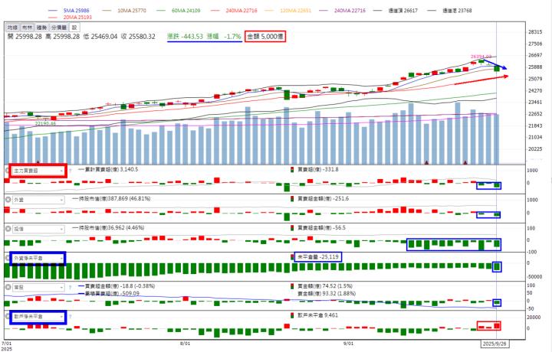
Task: Close the 外資 indicator panel
Action: click(8, 199)
